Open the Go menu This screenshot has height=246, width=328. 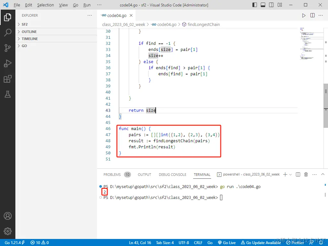pyautogui.click(x=76, y=5)
